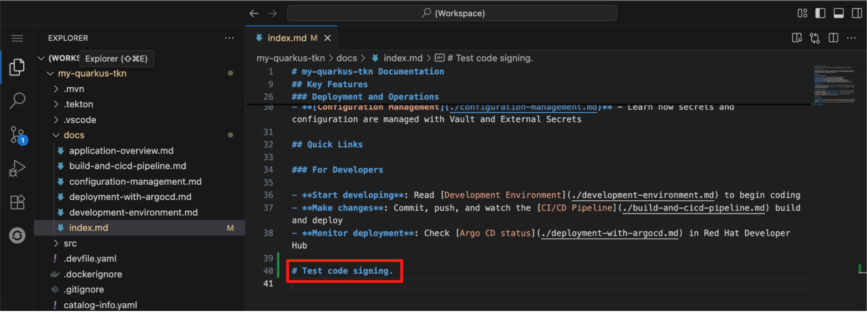This screenshot has width=867, height=312.
Task: Toggle the secondary side bar
Action: [x=857, y=13]
